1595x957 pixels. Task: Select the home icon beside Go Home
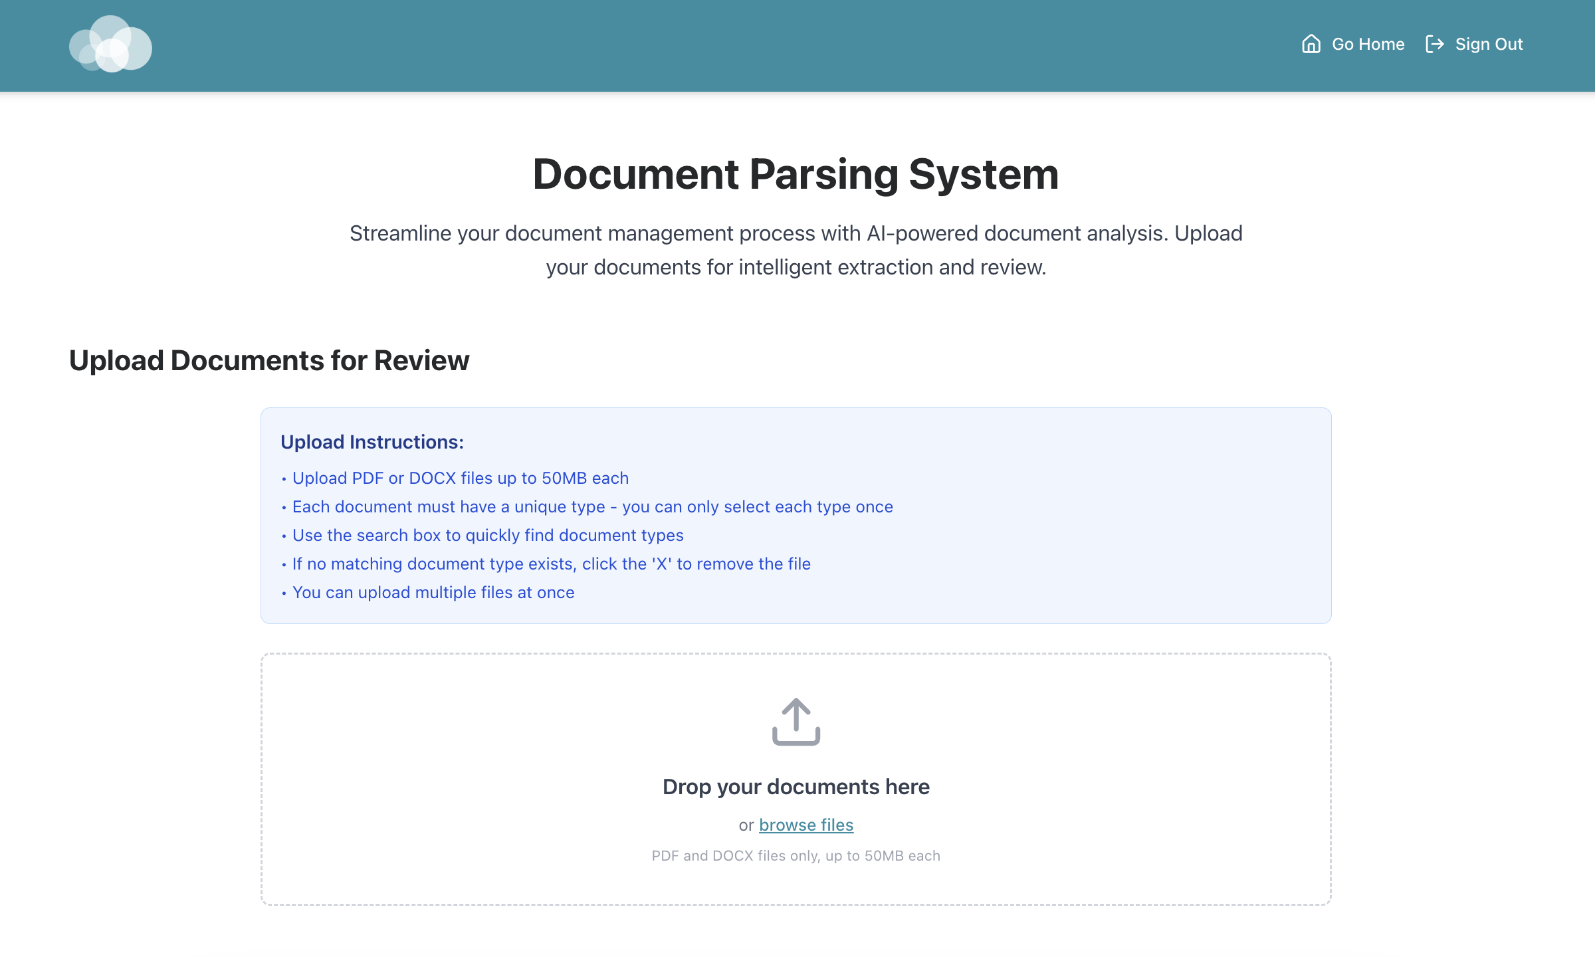click(1310, 44)
